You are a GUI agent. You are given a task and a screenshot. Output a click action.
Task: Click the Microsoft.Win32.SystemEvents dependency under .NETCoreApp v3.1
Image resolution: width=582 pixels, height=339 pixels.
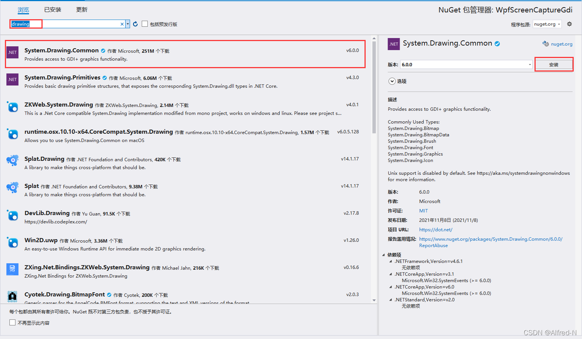(x=446, y=281)
